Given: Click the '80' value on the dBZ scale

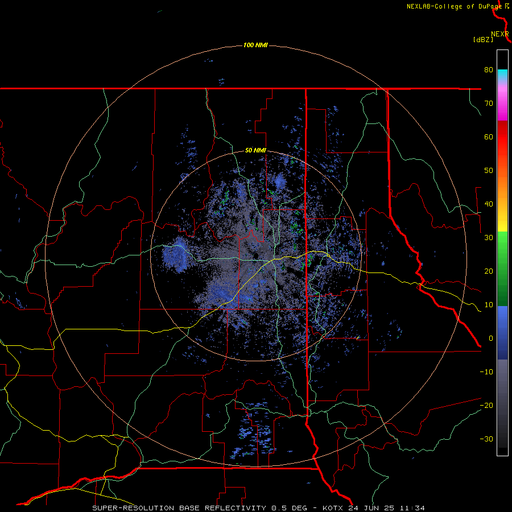Looking at the screenshot, I should [489, 69].
